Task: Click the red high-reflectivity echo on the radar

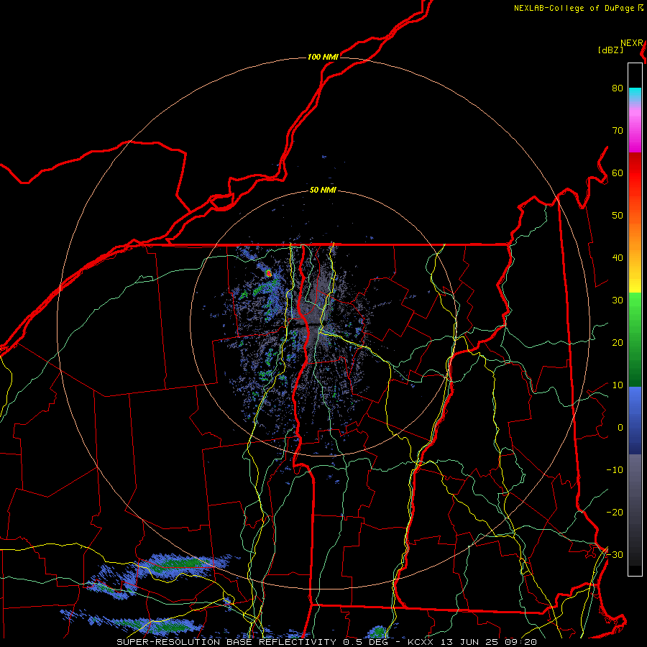Action: (x=269, y=273)
